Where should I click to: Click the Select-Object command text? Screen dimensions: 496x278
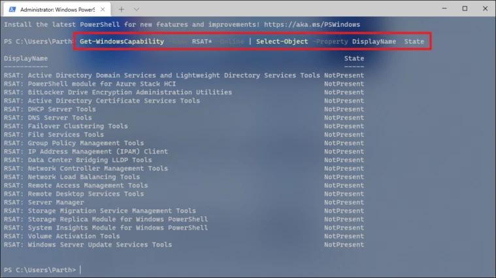(x=282, y=41)
